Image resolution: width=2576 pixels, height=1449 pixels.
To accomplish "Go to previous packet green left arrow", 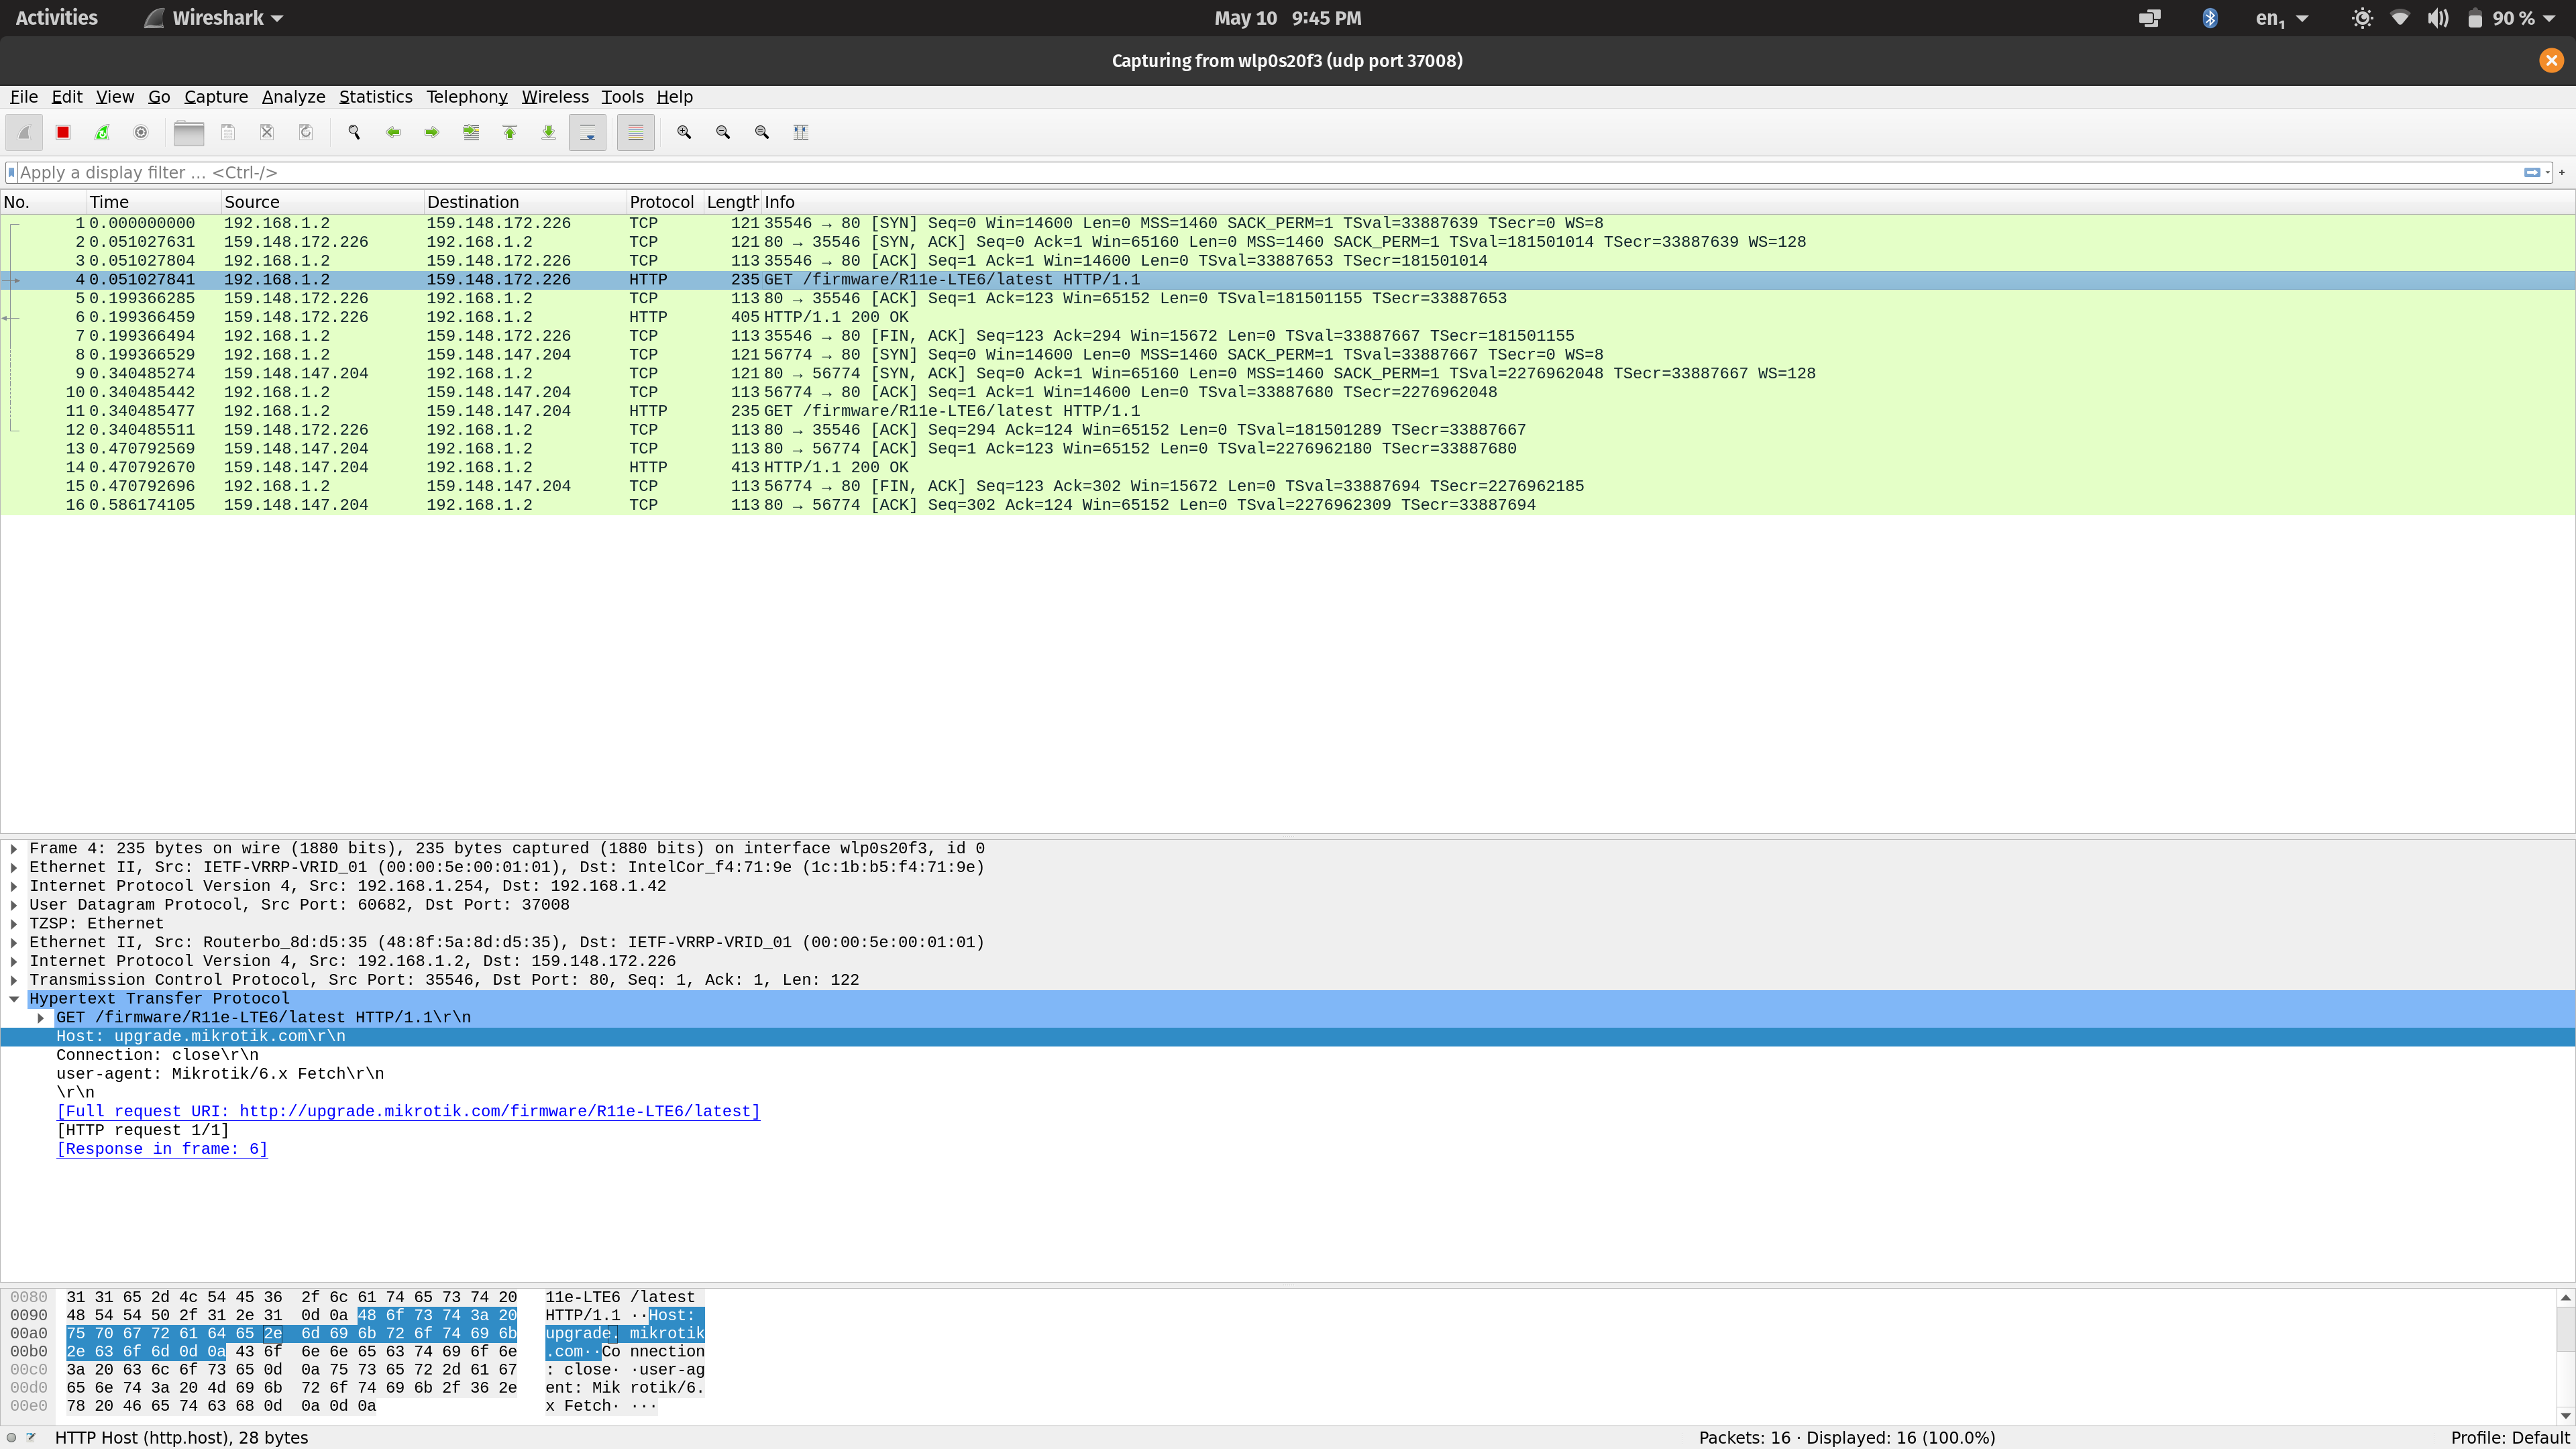I will click(x=393, y=132).
